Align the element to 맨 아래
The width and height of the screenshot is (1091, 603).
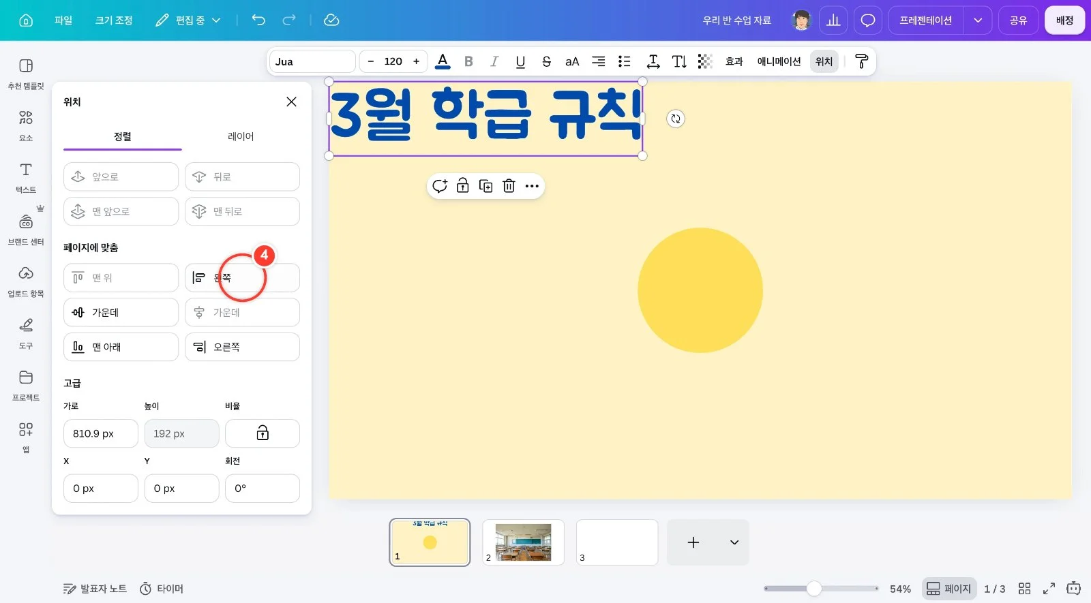[x=121, y=347]
